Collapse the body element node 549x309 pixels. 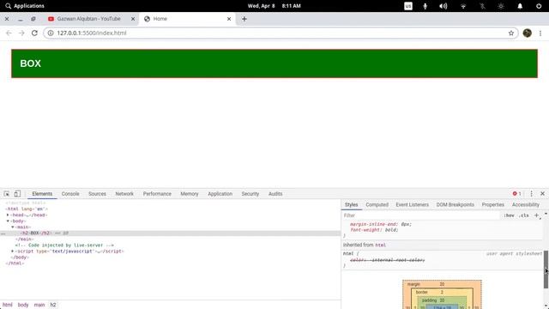[x=8, y=221]
